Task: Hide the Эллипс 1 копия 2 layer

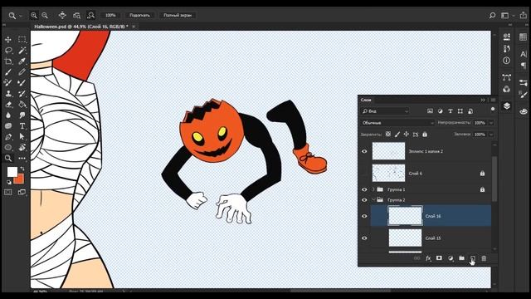Action: coord(364,151)
